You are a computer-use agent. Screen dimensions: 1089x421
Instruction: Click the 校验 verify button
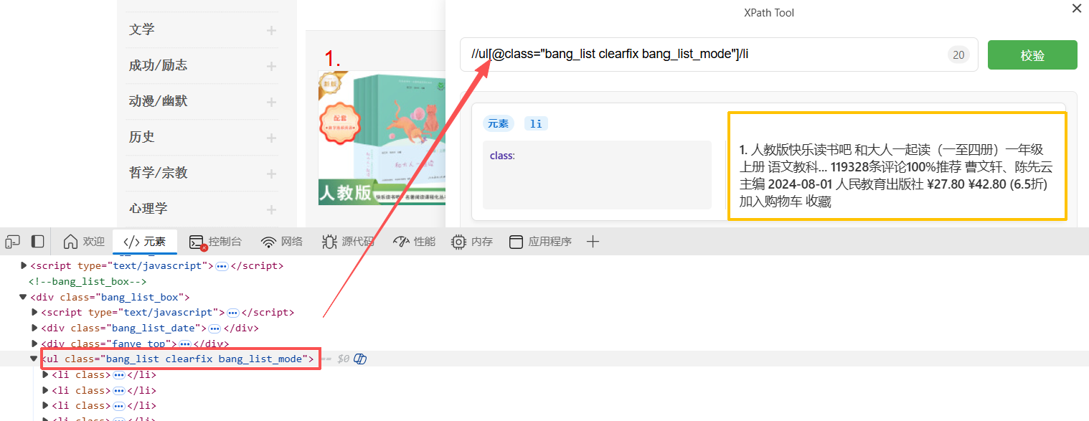coord(1032,55)
